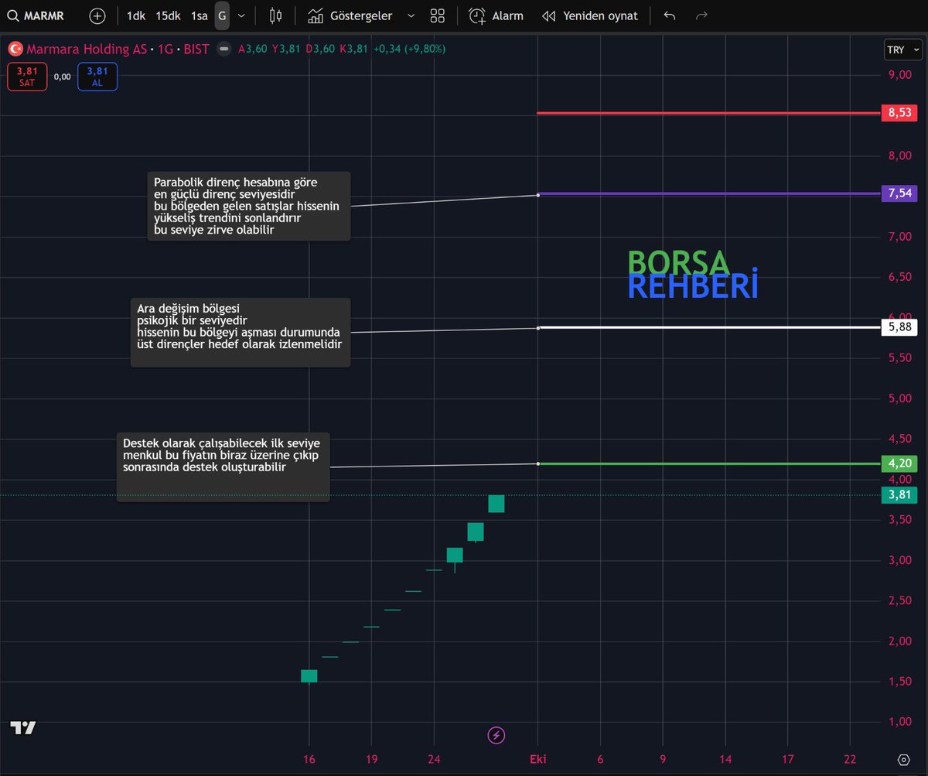Click the 24 date axis label

click(434, 759)
